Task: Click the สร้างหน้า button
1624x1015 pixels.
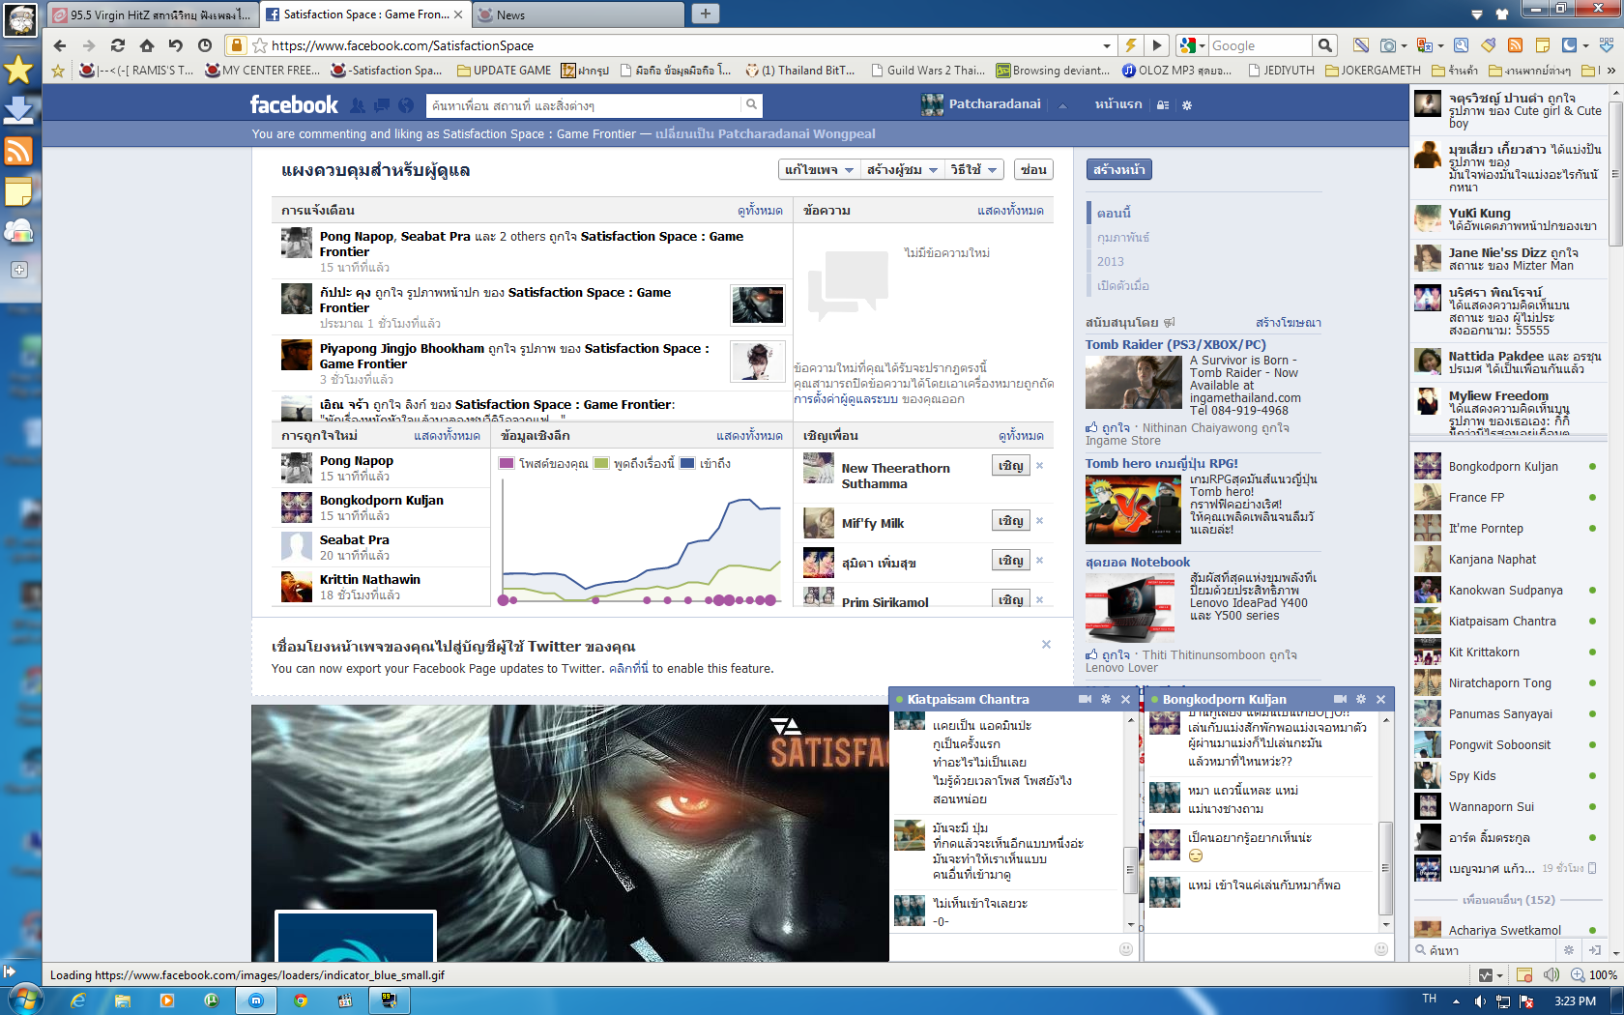Action: (x=1119, y=170)
